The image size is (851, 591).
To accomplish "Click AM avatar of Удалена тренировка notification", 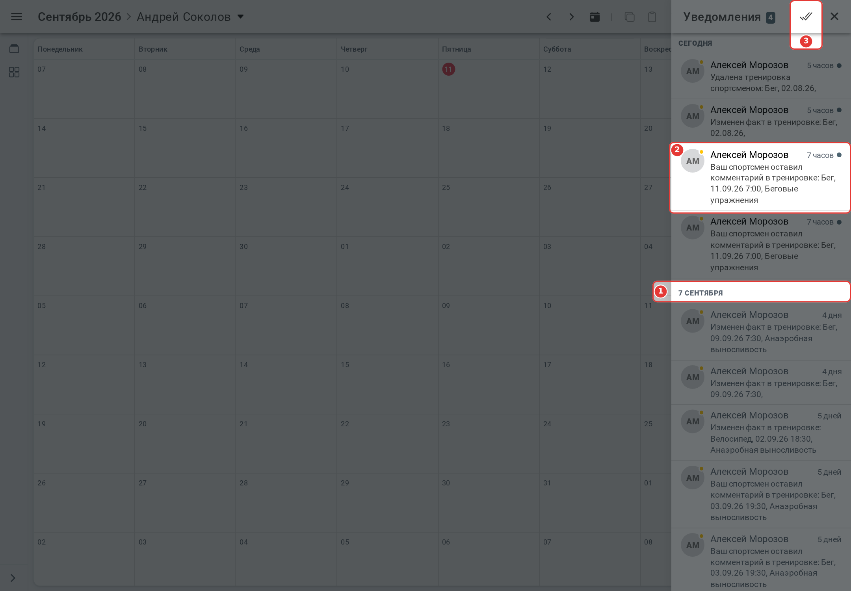I will (693, 71).
